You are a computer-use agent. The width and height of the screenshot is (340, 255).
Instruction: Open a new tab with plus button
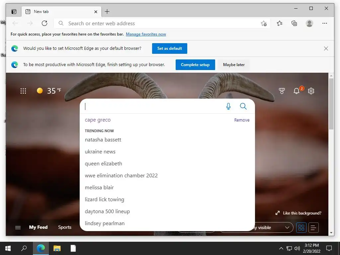107,12
